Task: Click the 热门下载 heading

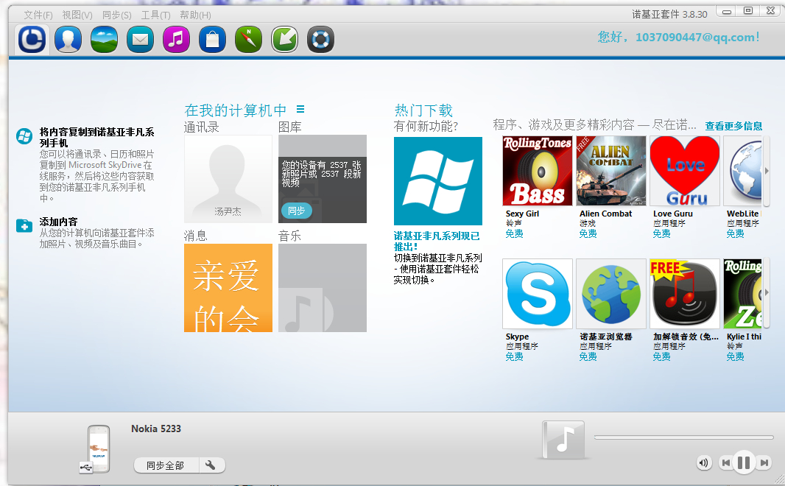Action: click(x=423, y=110)
